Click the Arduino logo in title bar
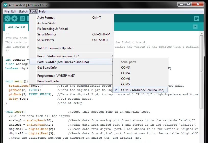 click(x=5, y=5)
